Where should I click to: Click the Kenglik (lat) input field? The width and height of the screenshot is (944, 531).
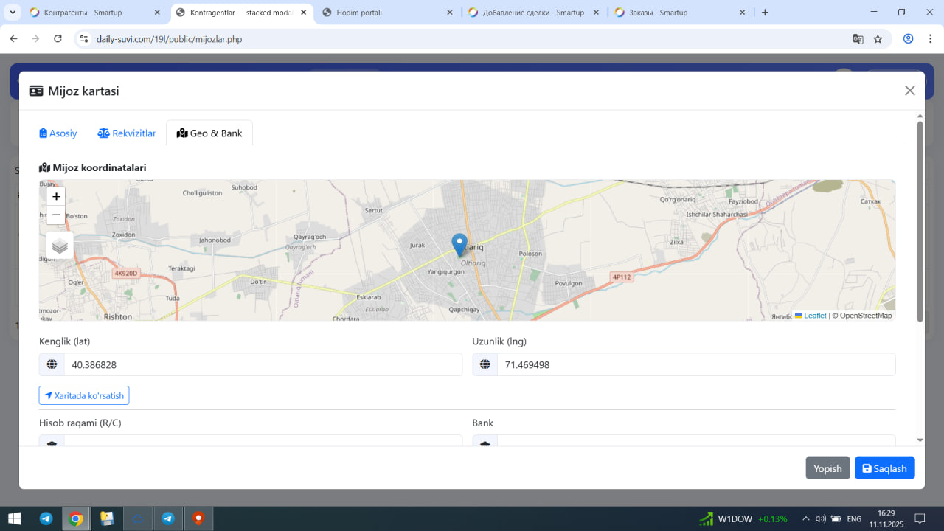(x=263, y=364)
